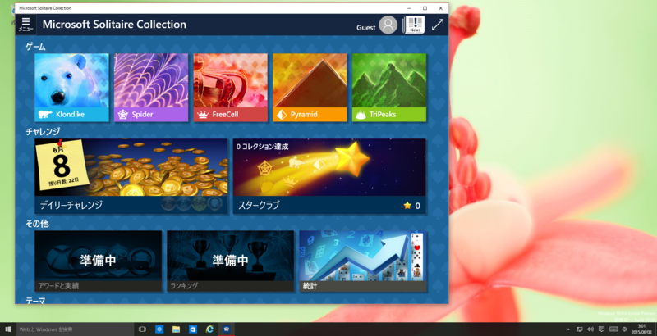Open the Store icon on the taskbar
The width and height of the screenshot is (657, 336).
(193, 329)
